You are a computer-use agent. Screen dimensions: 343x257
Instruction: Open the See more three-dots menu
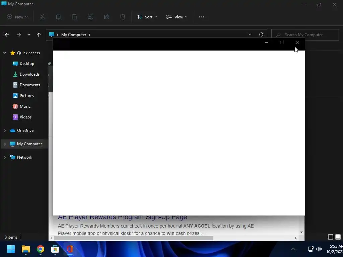[201, 17]
